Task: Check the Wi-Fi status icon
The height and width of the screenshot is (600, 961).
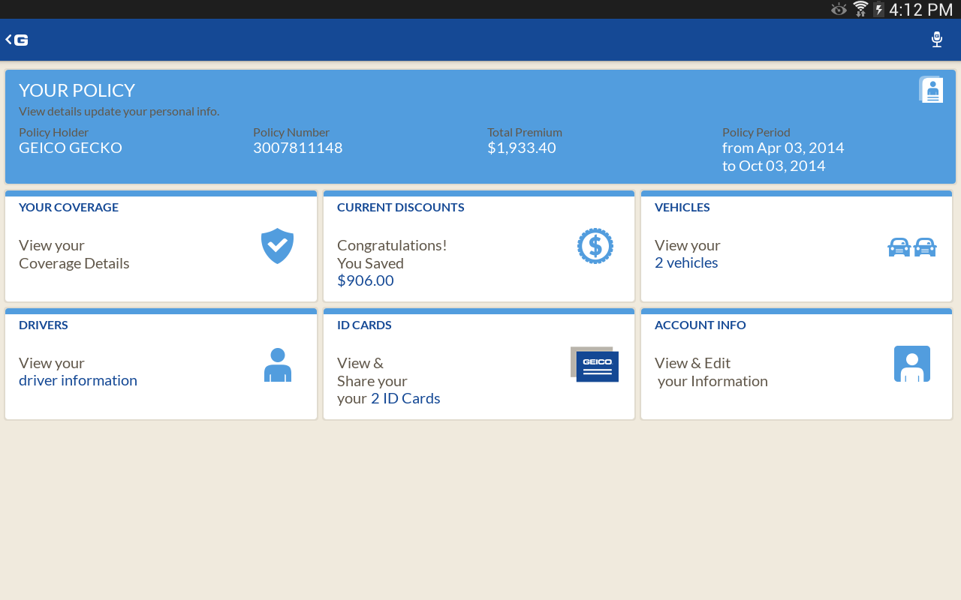Action: coord(860,9)
